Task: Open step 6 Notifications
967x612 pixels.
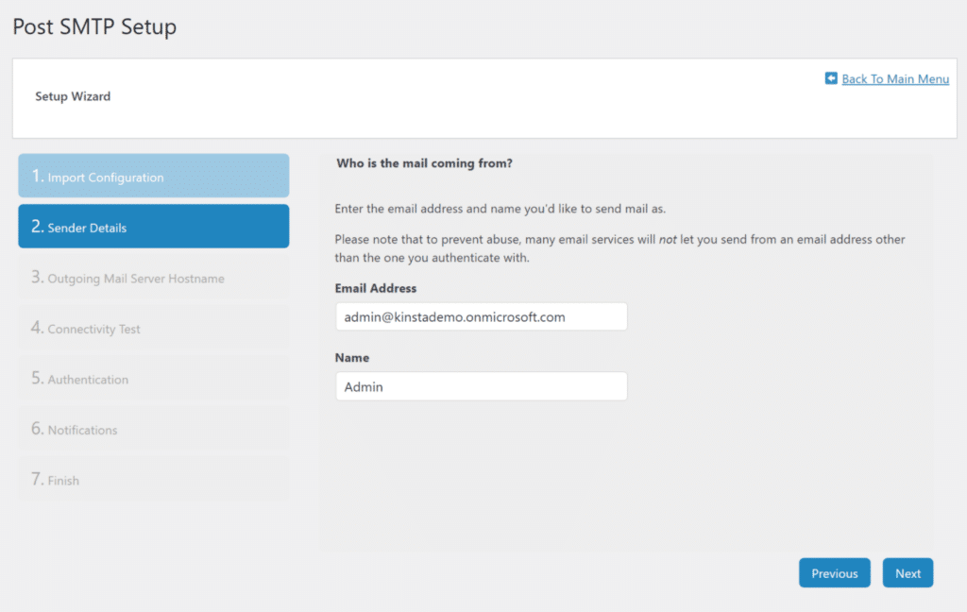Action: 153,429
